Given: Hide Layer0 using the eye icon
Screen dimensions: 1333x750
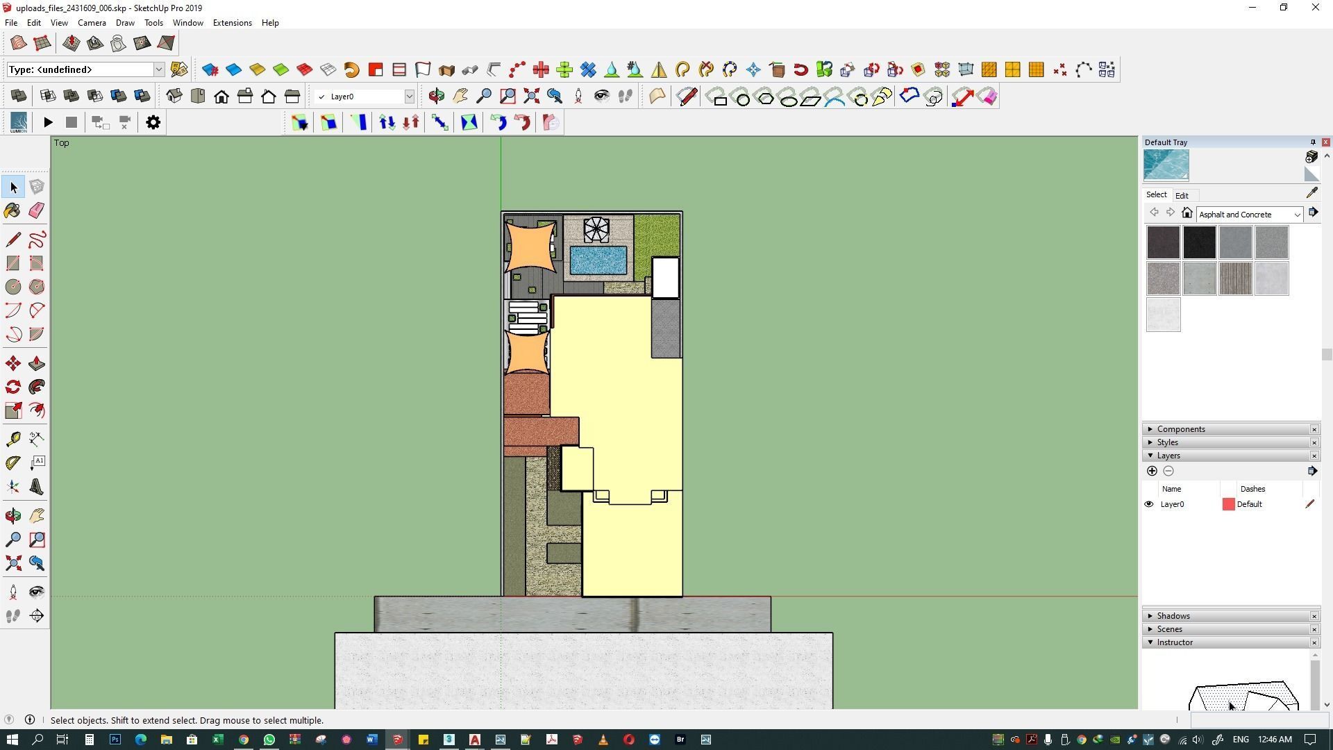Looking at the screenshot, I should (x=1149, y=504).
